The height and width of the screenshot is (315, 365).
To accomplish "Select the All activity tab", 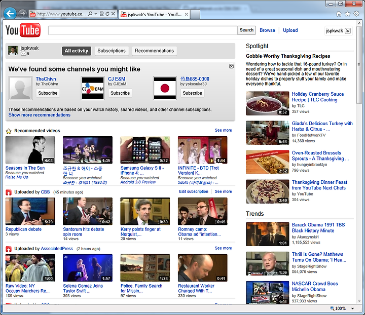I will 77,51.
